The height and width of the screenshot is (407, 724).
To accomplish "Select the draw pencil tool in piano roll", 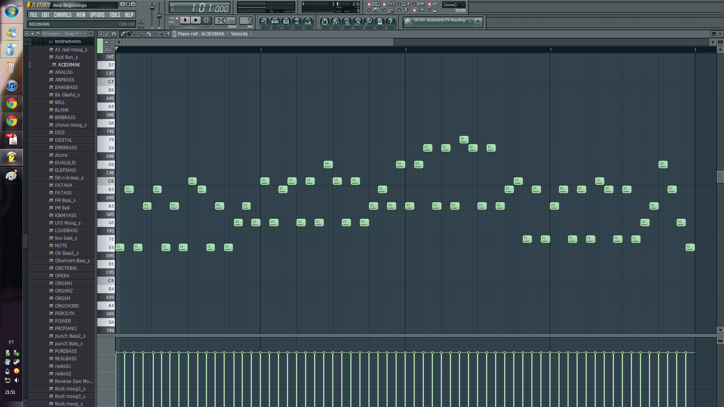I will coord(123,34).
